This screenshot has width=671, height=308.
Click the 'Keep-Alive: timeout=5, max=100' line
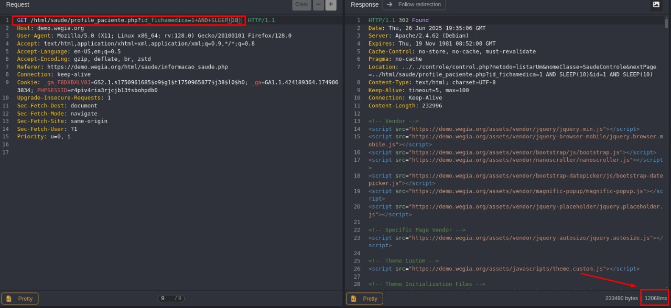click(418, 90)
